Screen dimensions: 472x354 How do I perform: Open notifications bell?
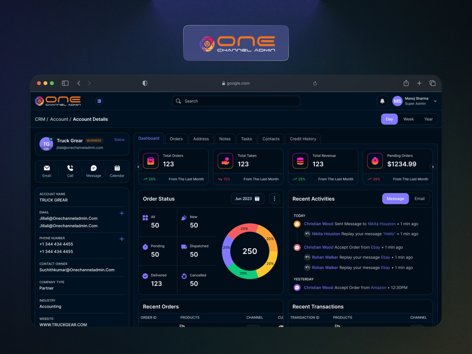coord(382,101)
